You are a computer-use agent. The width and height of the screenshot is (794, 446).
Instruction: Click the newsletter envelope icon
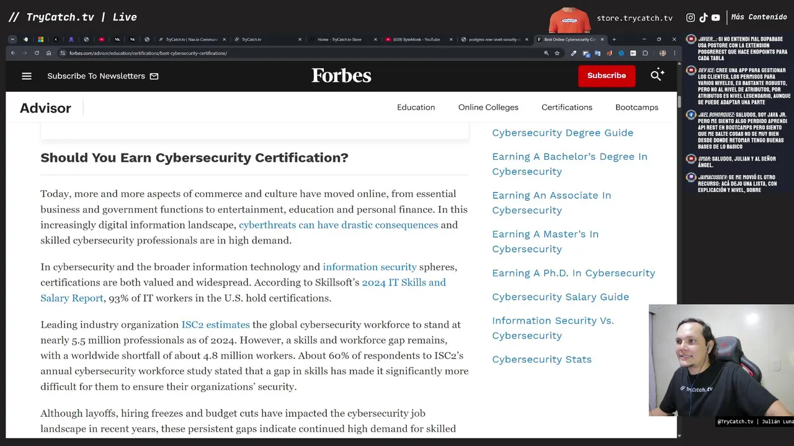(x=154, y=76)
